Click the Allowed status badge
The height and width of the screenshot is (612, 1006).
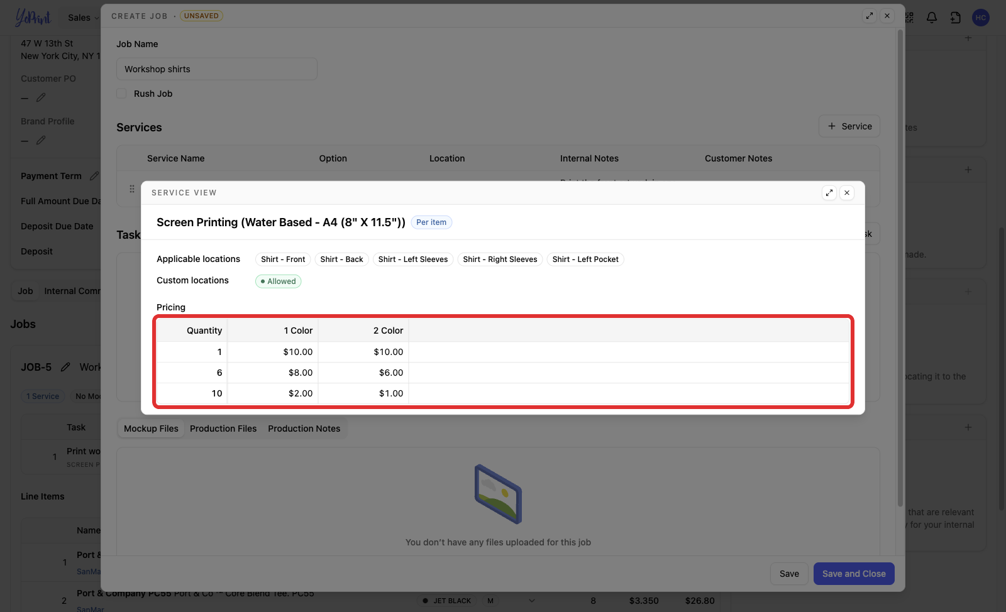tap(278, 281)
